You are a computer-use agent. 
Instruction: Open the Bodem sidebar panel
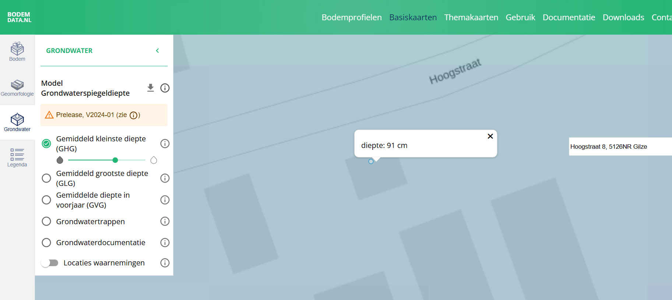click(17, 52)
